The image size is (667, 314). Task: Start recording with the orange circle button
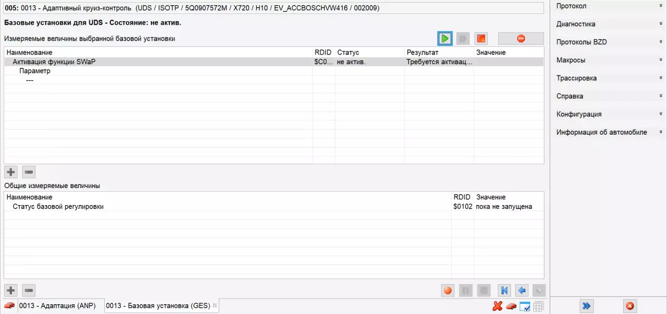click(x=448, y=291)
